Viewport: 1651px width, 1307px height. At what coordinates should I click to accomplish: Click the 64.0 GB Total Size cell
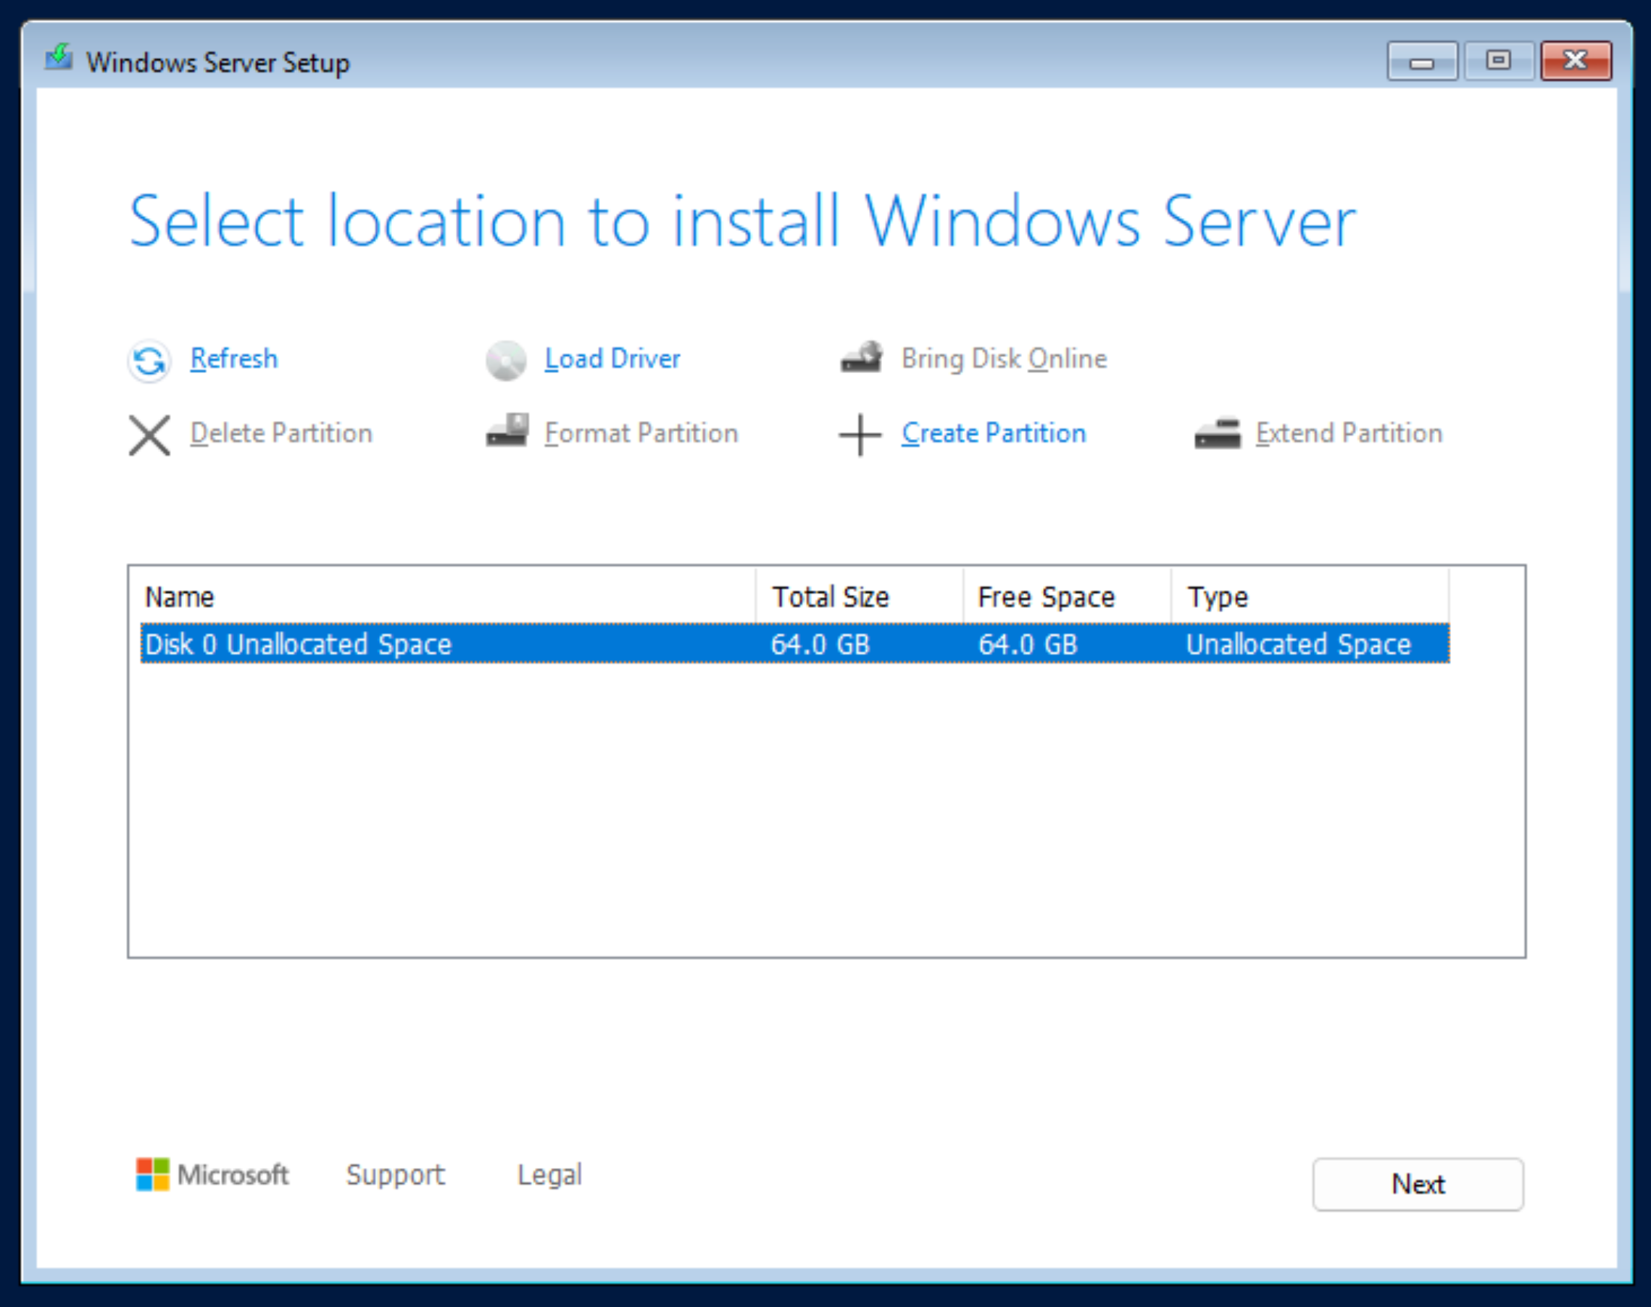point(820,644)
